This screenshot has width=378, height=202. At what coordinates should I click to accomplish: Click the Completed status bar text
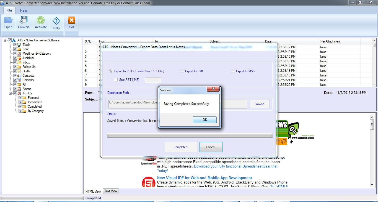point(93,198)
